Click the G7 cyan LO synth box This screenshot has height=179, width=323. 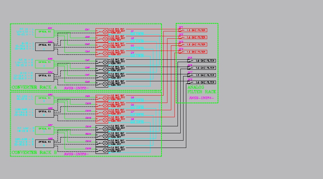(137, 114)
